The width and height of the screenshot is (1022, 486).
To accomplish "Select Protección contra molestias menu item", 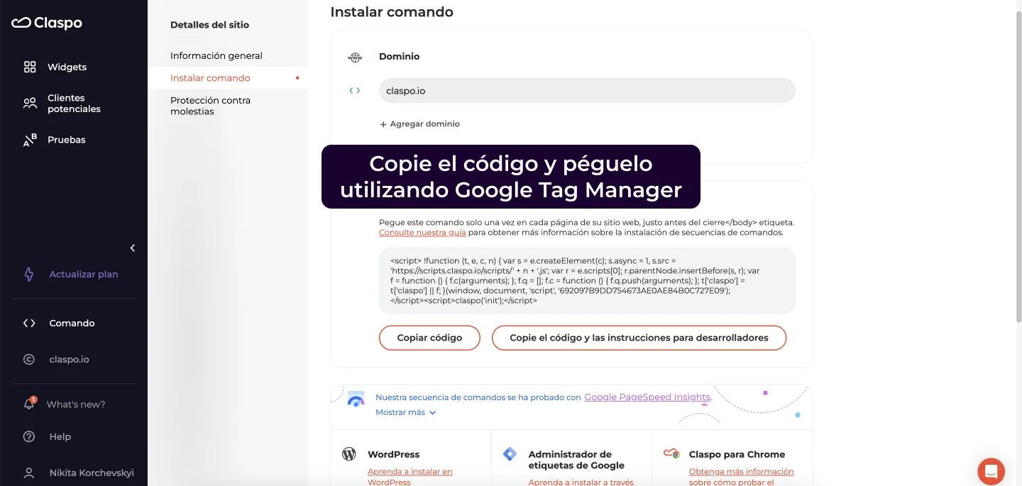I will tap(210, 106).
